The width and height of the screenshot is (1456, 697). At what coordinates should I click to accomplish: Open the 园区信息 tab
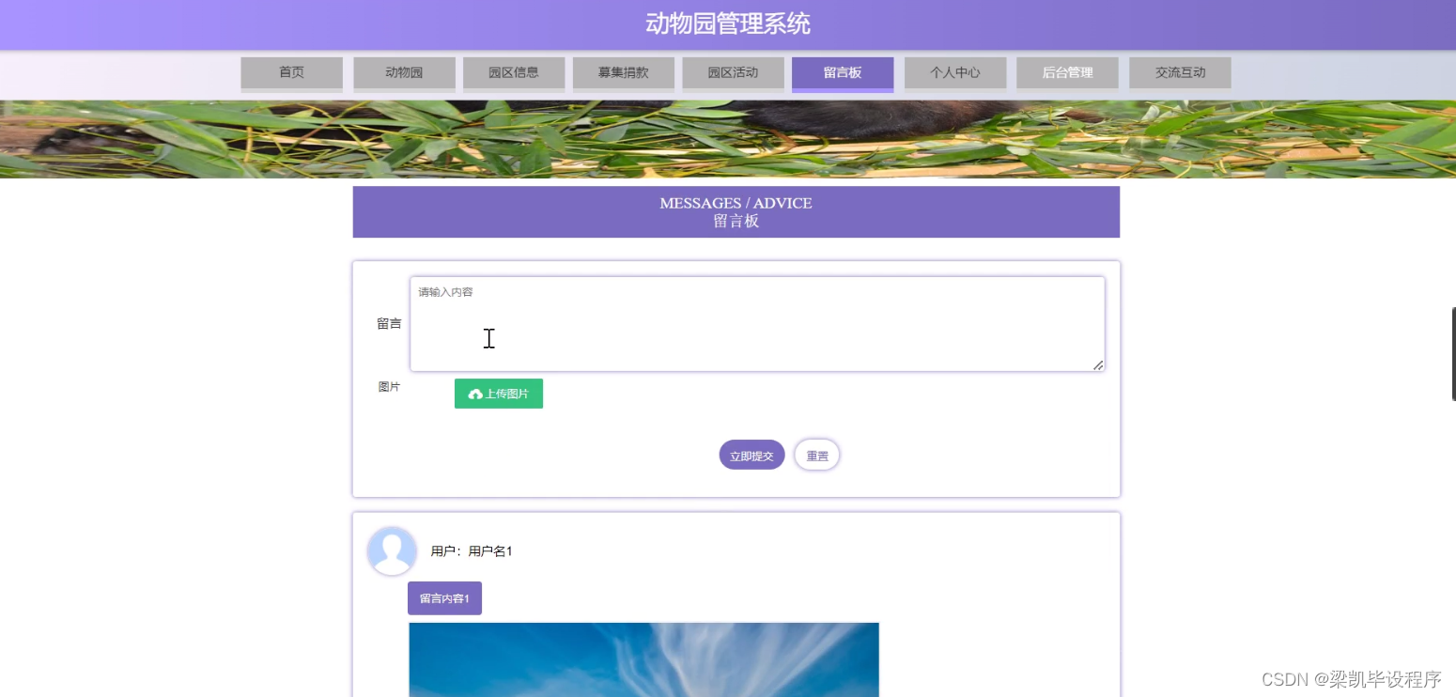(514, 73)
